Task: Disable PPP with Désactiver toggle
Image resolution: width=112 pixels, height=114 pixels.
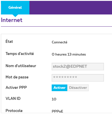Action: coord(78,88)
